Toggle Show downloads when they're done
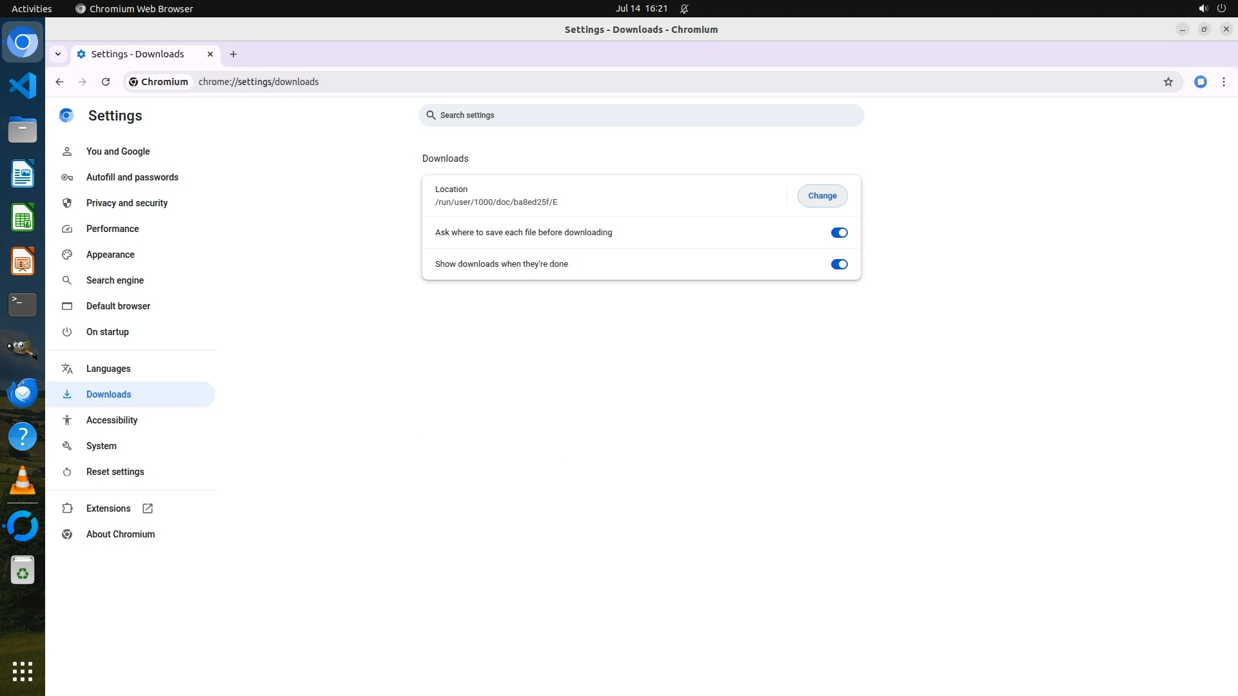The height and width of the screenshot is (696, 1238). (x=839, y=264)
